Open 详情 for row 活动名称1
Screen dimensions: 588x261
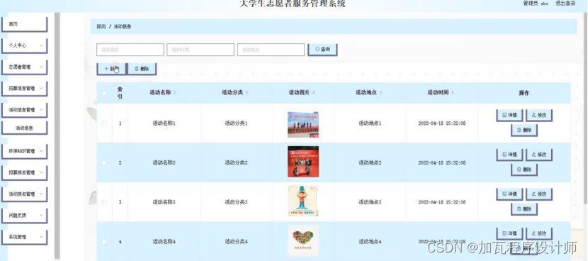(x=509, y=115)
